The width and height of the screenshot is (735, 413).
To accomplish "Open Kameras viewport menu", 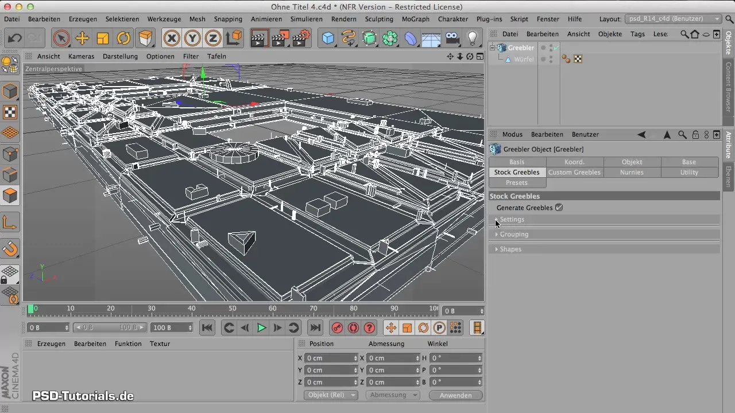I will coord(81,56).
